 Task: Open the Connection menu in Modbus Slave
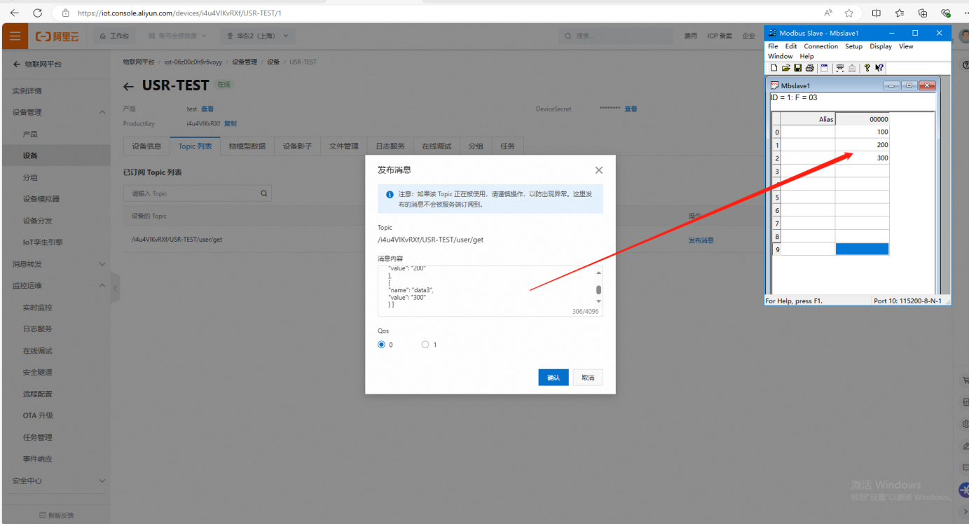(x=820, y=46)
